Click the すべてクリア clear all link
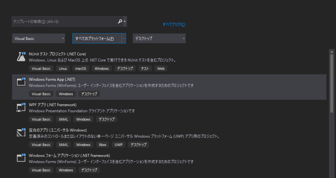This screenshot has height=178, width=336. click(x=174, y=25)
